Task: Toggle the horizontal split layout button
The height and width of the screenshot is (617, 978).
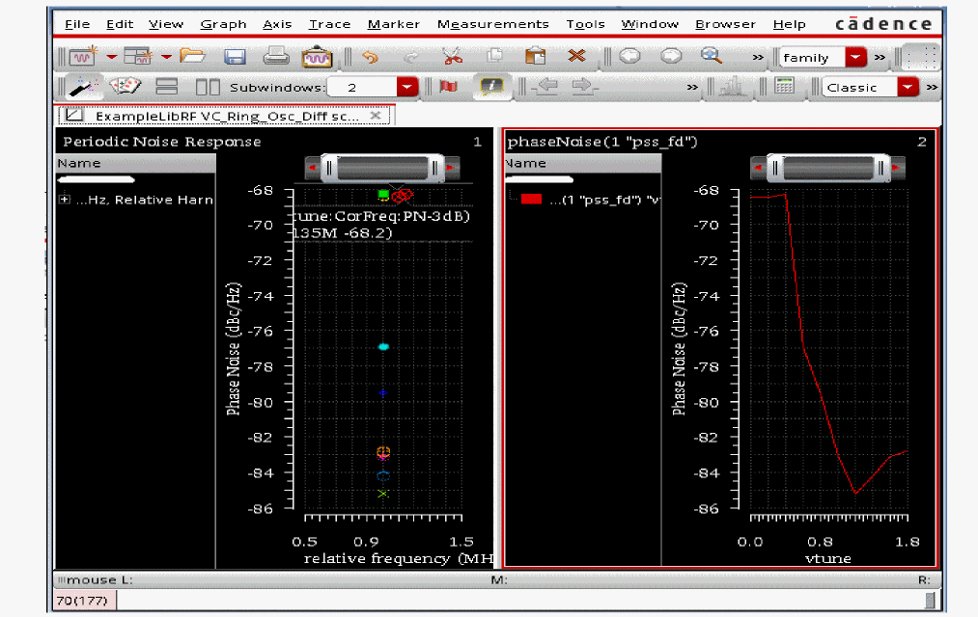Action: coord(167,87)
